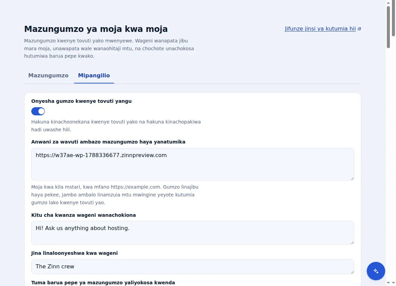The height and width of the screenshot is (286, 396).
Task: Click label Anwani za wavuti ambazo mazungumzo
Action: pyautogui.click(x=108, y=142)
